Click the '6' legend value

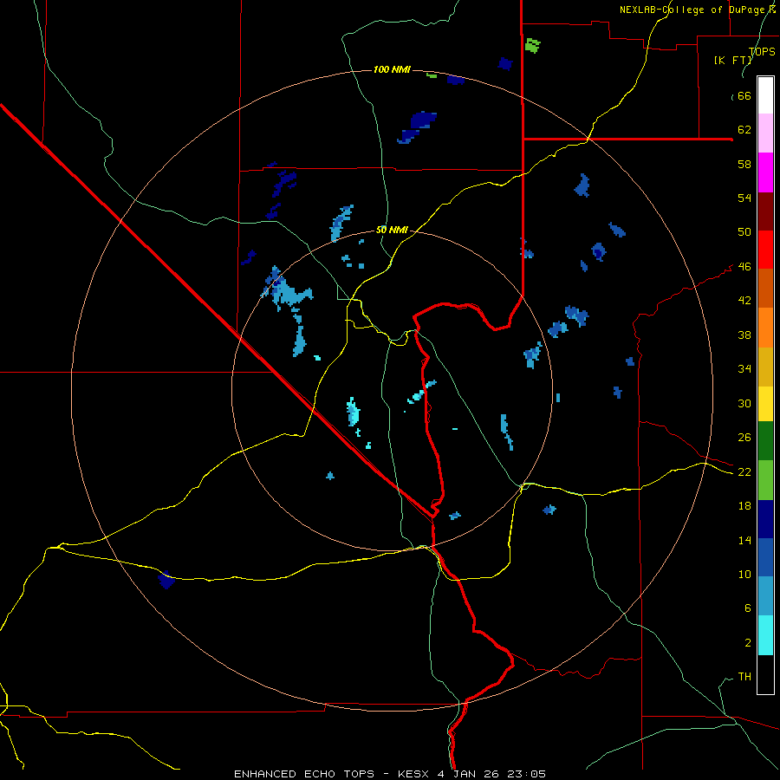748,608
